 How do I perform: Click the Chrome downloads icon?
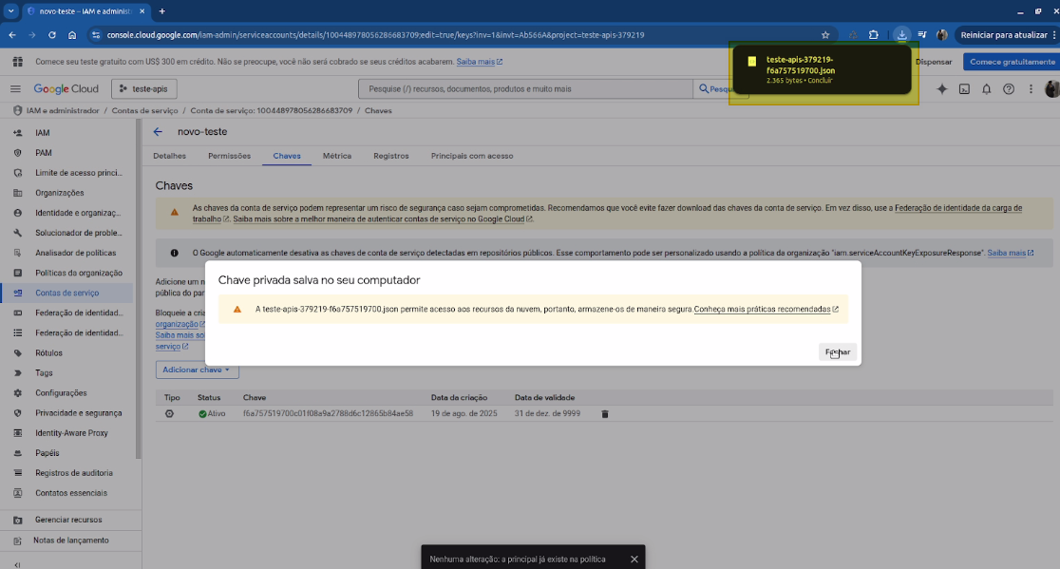901,35
